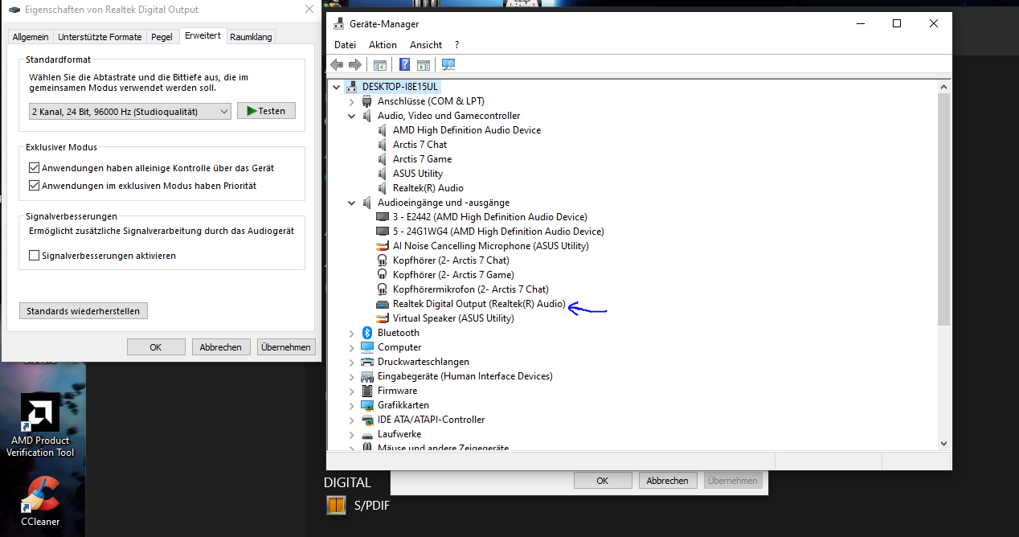Select Virtual Speaker (ASUS Utility)

pos(452,318)
